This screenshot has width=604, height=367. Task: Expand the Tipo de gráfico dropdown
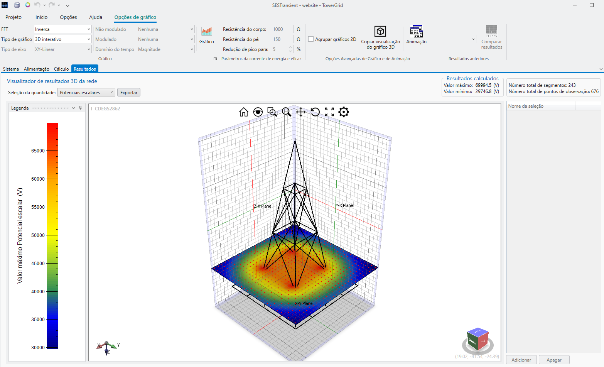(x=62, y=39)
